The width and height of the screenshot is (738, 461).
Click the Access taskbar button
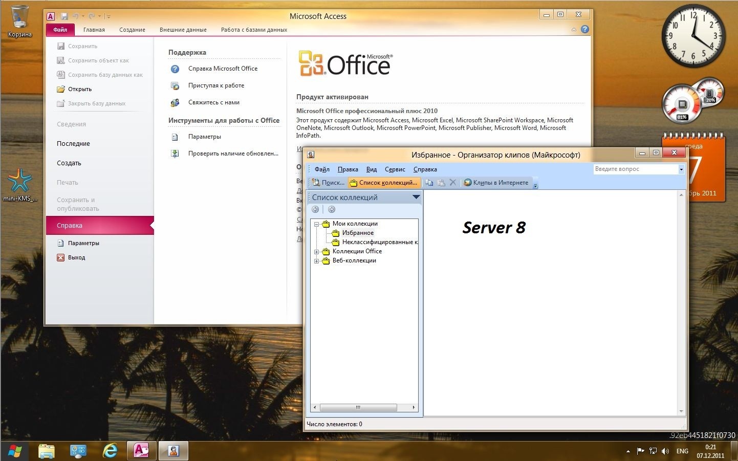tap(141, 451)
